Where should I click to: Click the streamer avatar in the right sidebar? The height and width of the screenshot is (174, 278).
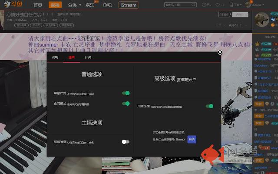point(262,20)
